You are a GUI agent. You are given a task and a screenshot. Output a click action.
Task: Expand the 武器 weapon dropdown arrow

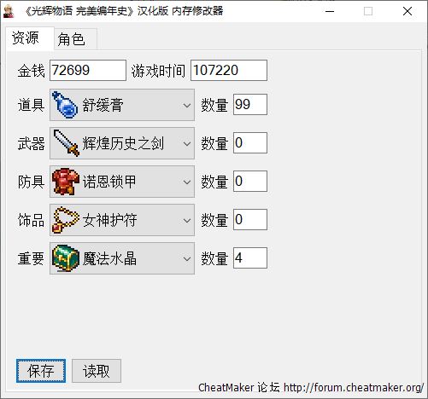187,144
